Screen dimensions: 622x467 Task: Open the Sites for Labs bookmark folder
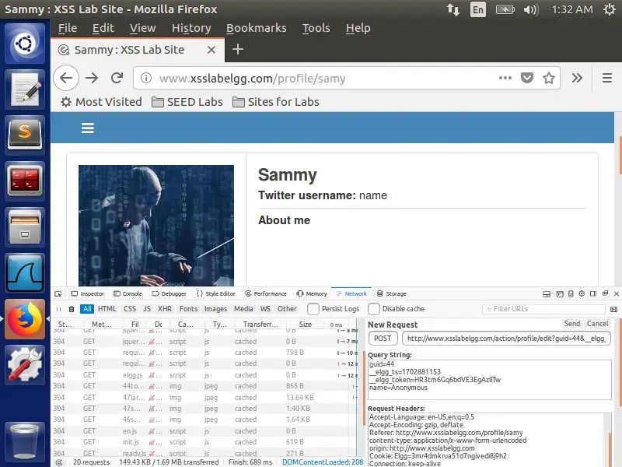[276, 102]
